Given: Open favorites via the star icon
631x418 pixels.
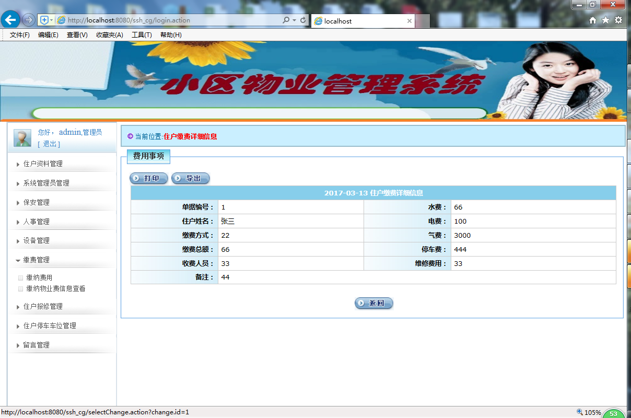Looking at the screenshot, I should pos(605,19).
